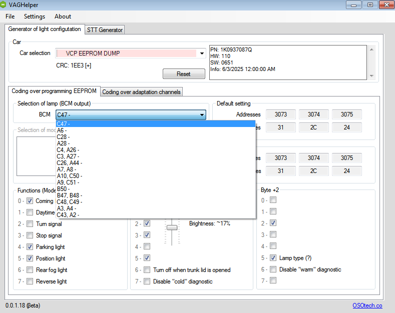Select the Generator of light configuration tab
This screenshot has height=313, width=395.
pos(45,29)
